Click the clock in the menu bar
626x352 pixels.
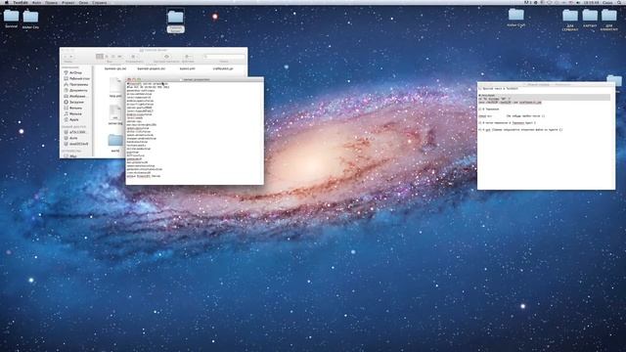pyautogui.click(x=591, y=2)
